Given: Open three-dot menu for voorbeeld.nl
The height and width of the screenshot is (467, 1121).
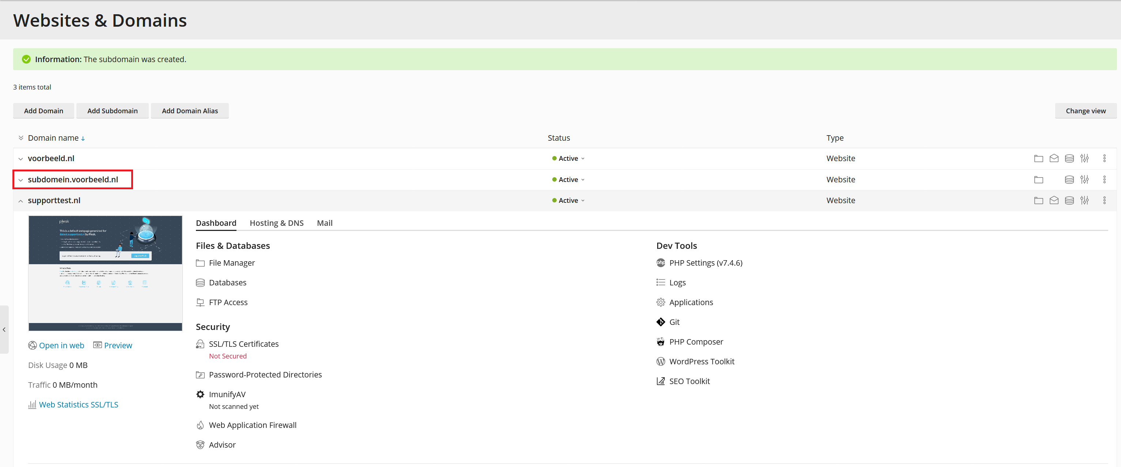Looking at the screenshot, I should pos(1104,159).
